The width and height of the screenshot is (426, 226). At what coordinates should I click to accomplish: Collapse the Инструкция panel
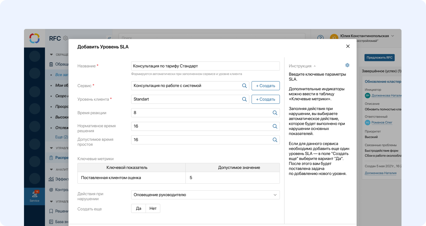(314, 66)
